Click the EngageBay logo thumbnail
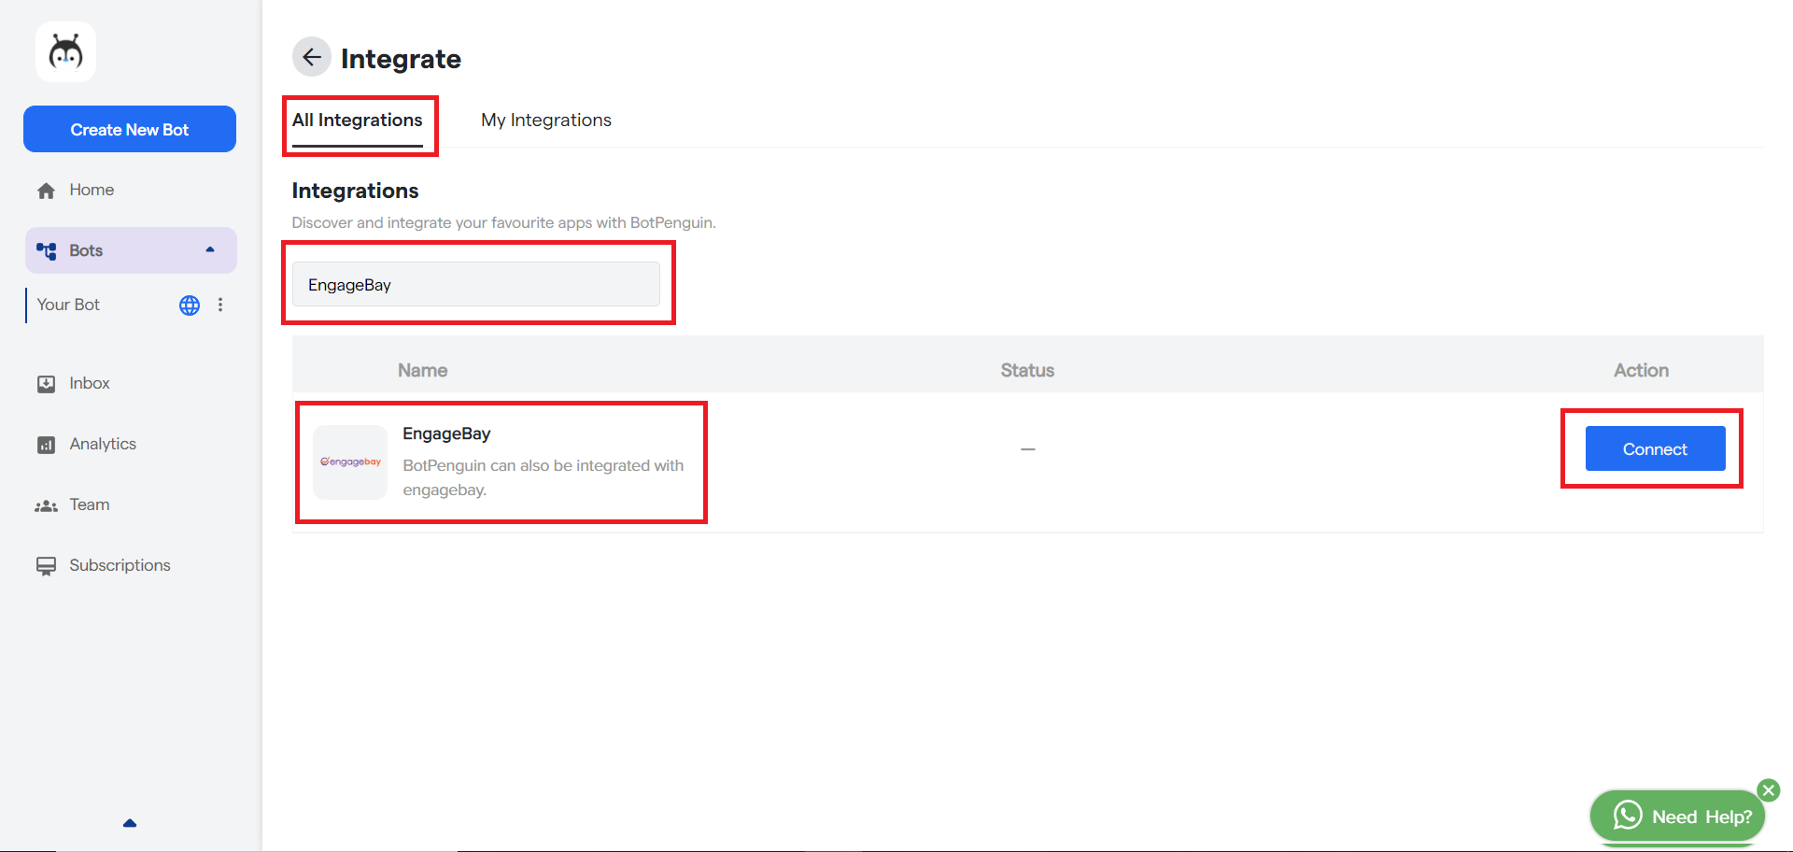This screenshot has height=852, width=1793. (350, 462)
